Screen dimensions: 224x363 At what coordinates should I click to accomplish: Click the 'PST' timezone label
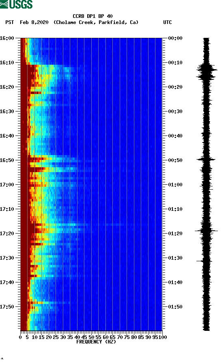coord(9,22)
